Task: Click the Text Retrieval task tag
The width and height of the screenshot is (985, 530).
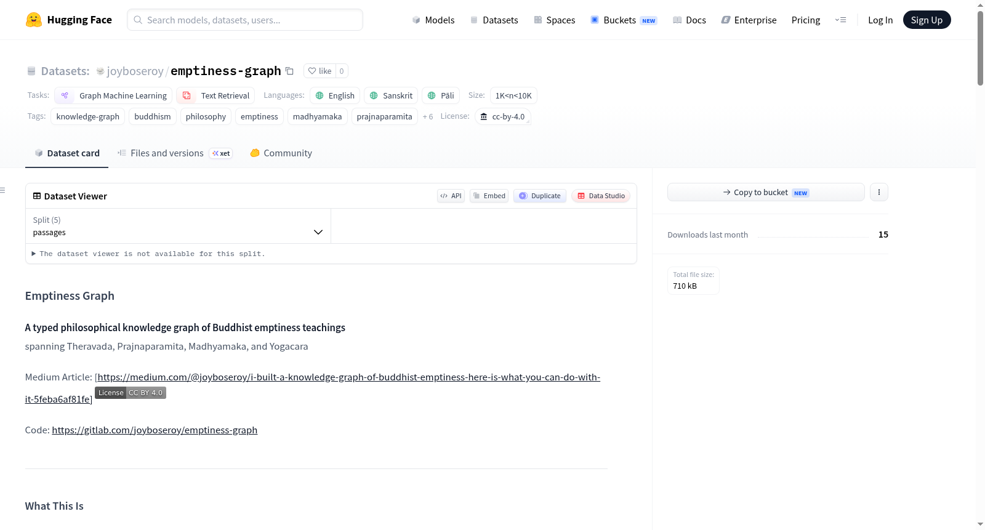Action: [x=215, y=95]
